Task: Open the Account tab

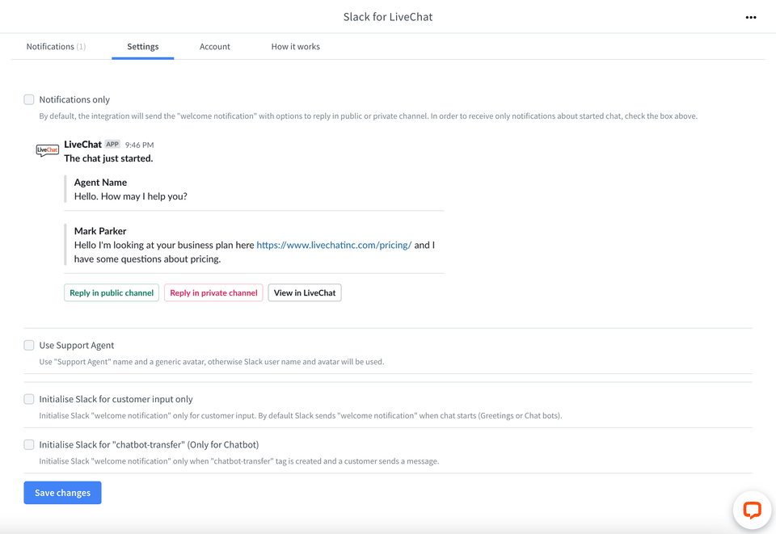Action: (x=215, y=47)
